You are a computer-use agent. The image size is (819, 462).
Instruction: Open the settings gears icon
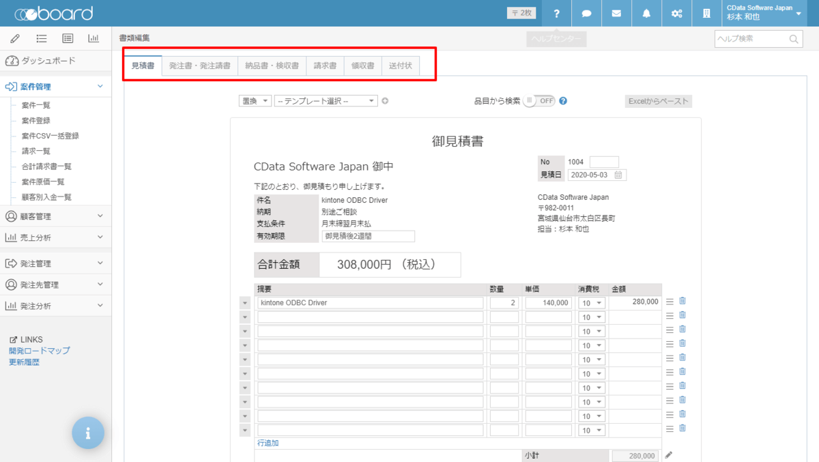tap(676, 14)
